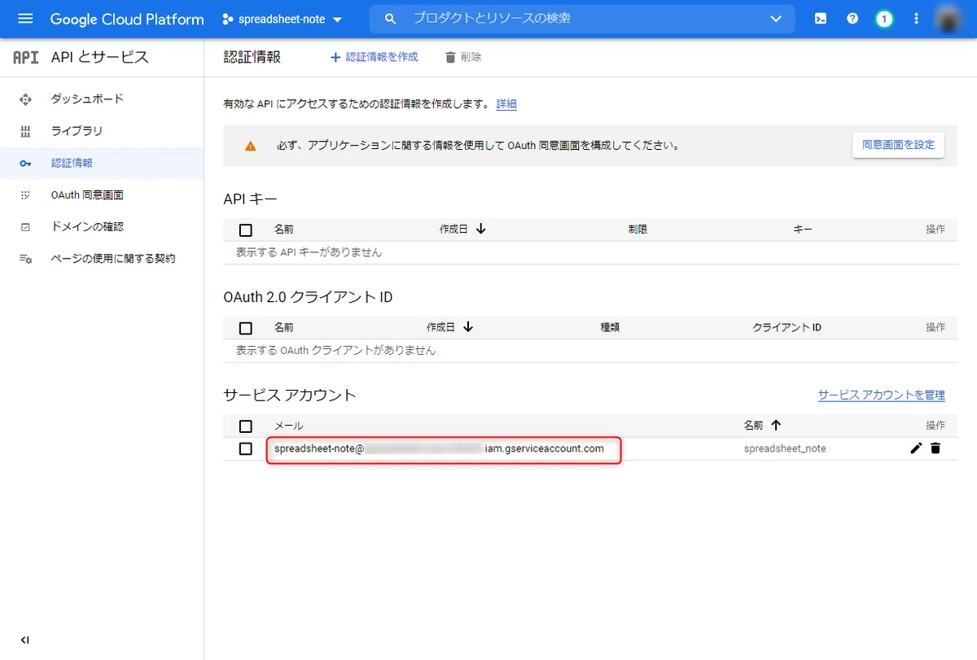Open the notifications badge showing 1
Screen dimensions: 977x660
[884, 19]
